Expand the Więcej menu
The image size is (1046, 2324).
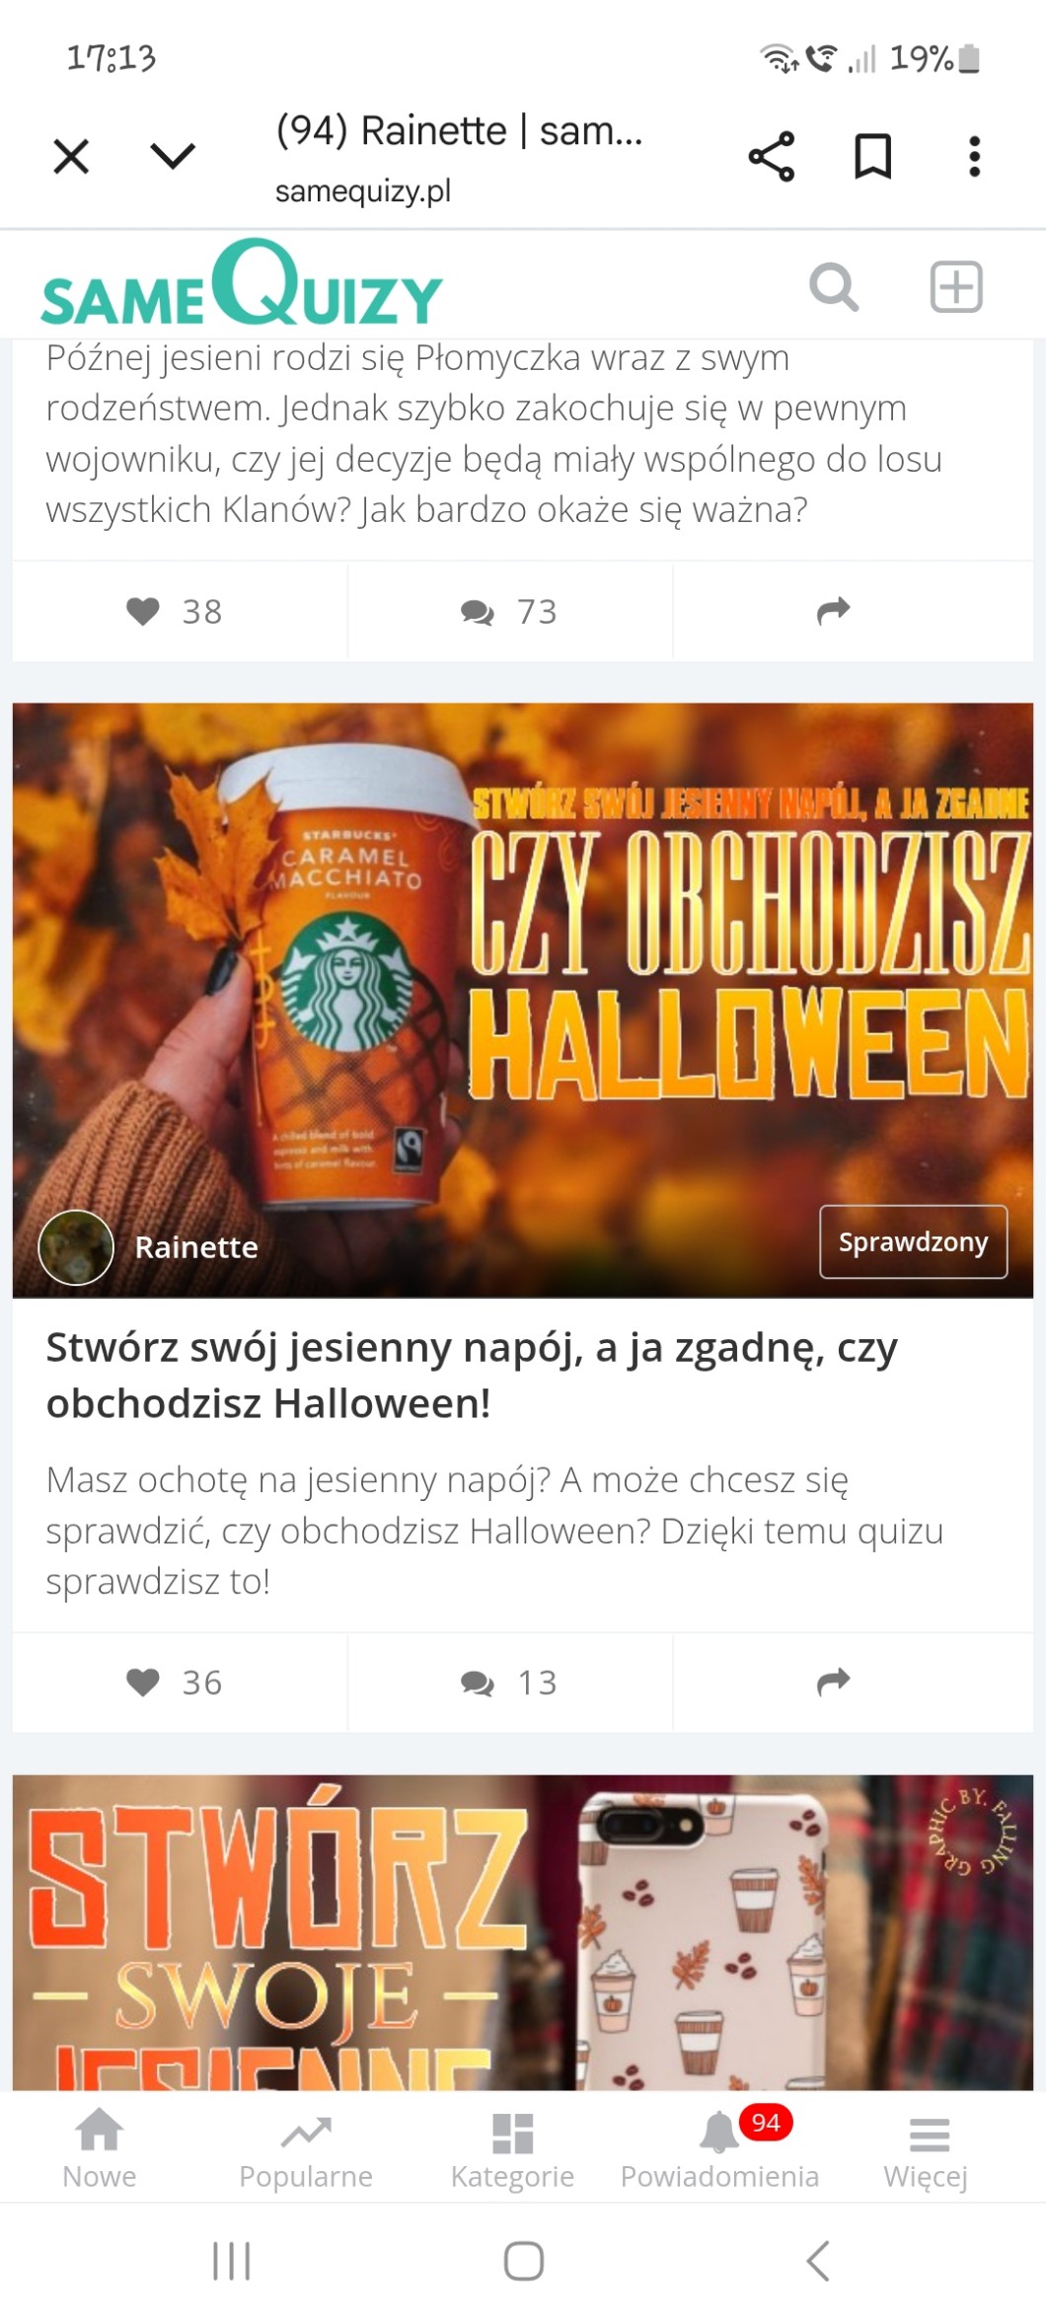(927, 2147)
